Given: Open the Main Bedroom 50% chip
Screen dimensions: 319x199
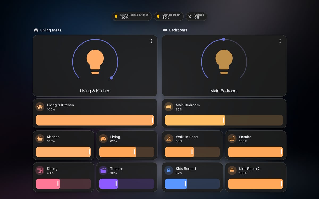Looking at the screenshot, I should [169, 16].
